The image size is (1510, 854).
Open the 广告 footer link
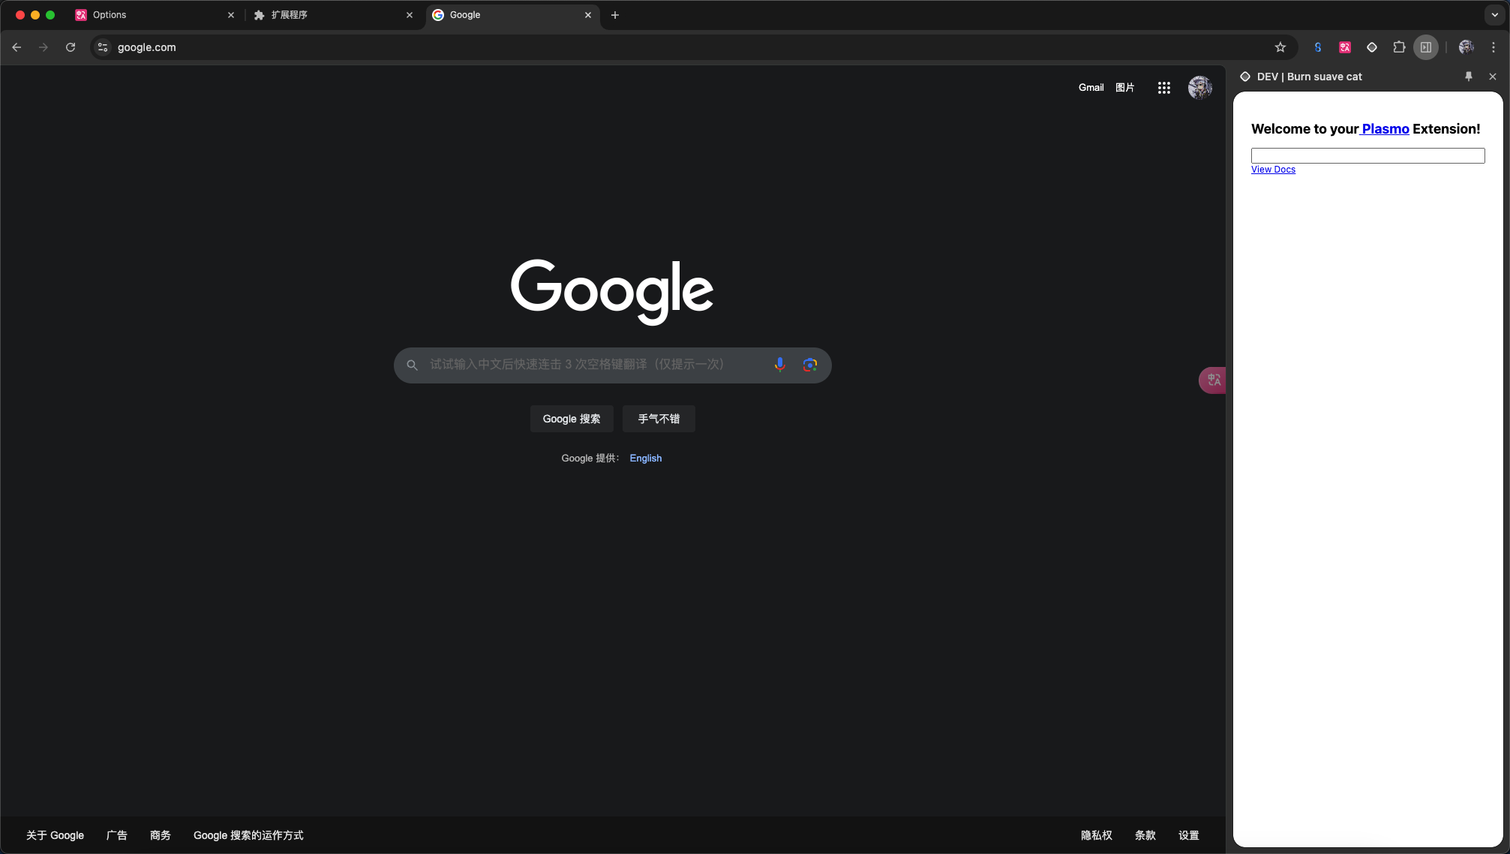[x=117, y=835]
